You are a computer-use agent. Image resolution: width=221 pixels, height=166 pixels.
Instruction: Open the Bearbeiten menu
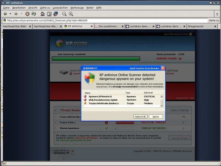click(x=19, y=8)
